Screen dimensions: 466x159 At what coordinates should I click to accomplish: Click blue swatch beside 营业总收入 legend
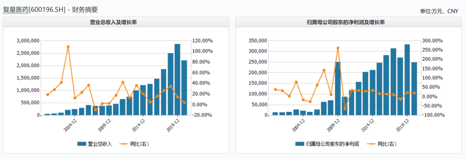coord(82,144)
